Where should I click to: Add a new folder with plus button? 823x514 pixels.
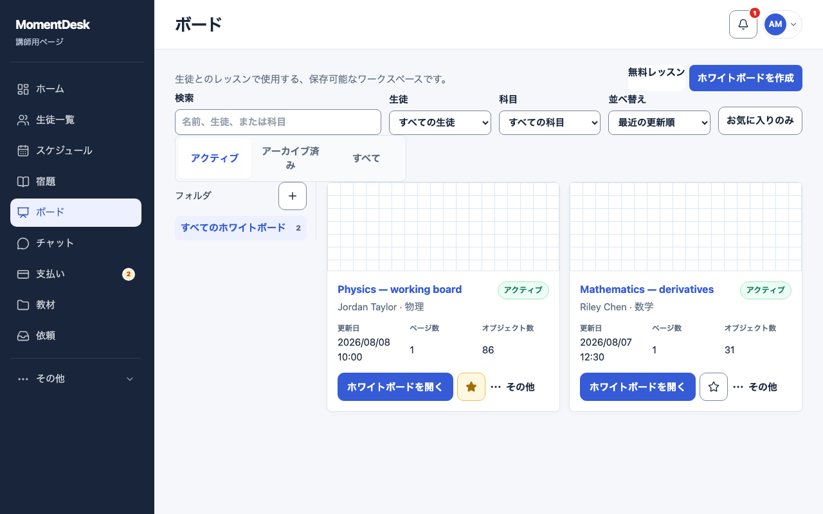pyautogui.click(x=293, y=196)
